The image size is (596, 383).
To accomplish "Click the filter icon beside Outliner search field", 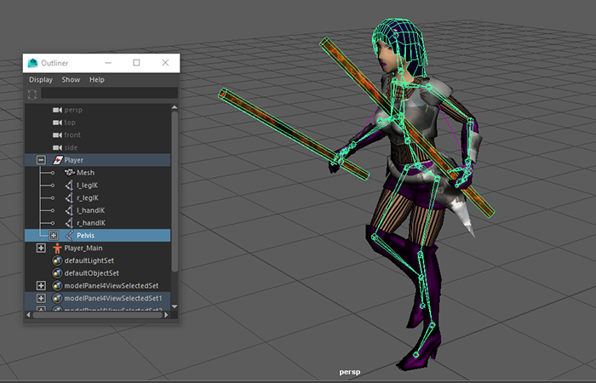I will [x=32, y=94].
